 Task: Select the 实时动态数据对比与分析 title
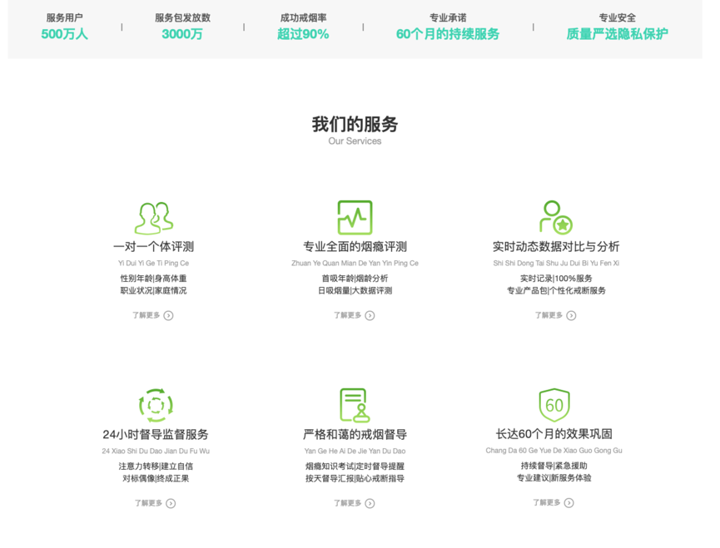tap(555, 247)
